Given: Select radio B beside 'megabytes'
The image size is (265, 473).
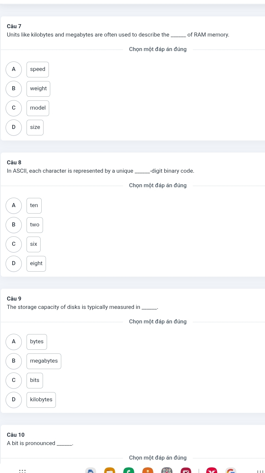Looking at the screenshot, I should click(14, 361).
